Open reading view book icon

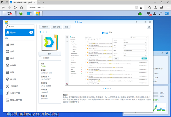pyautogui.click(x=137, y=7)
